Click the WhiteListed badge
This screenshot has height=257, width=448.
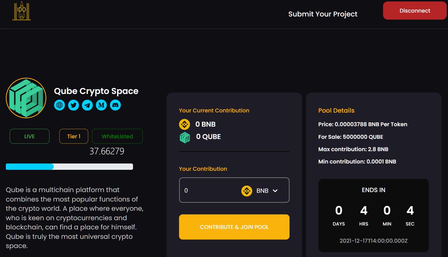pos(117,137)
